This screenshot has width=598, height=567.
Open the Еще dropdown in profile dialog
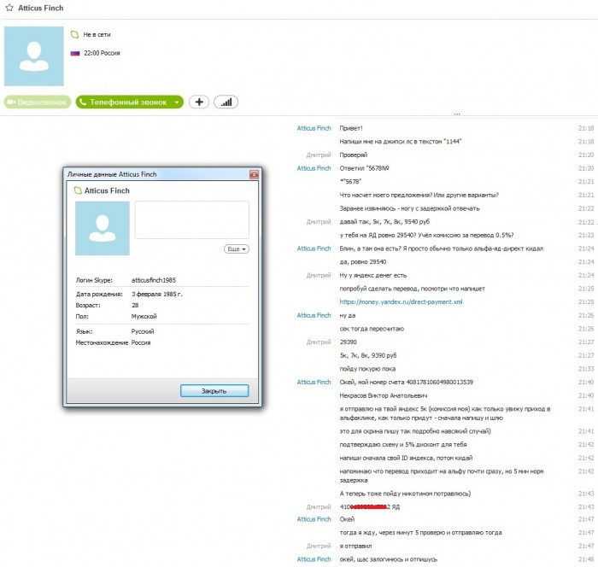237,249
